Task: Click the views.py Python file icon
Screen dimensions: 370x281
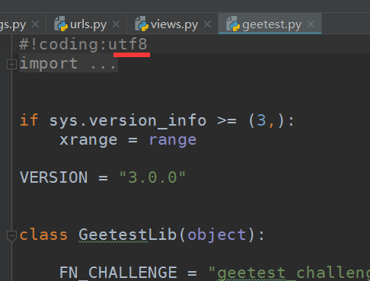Action: click(142, 24)
